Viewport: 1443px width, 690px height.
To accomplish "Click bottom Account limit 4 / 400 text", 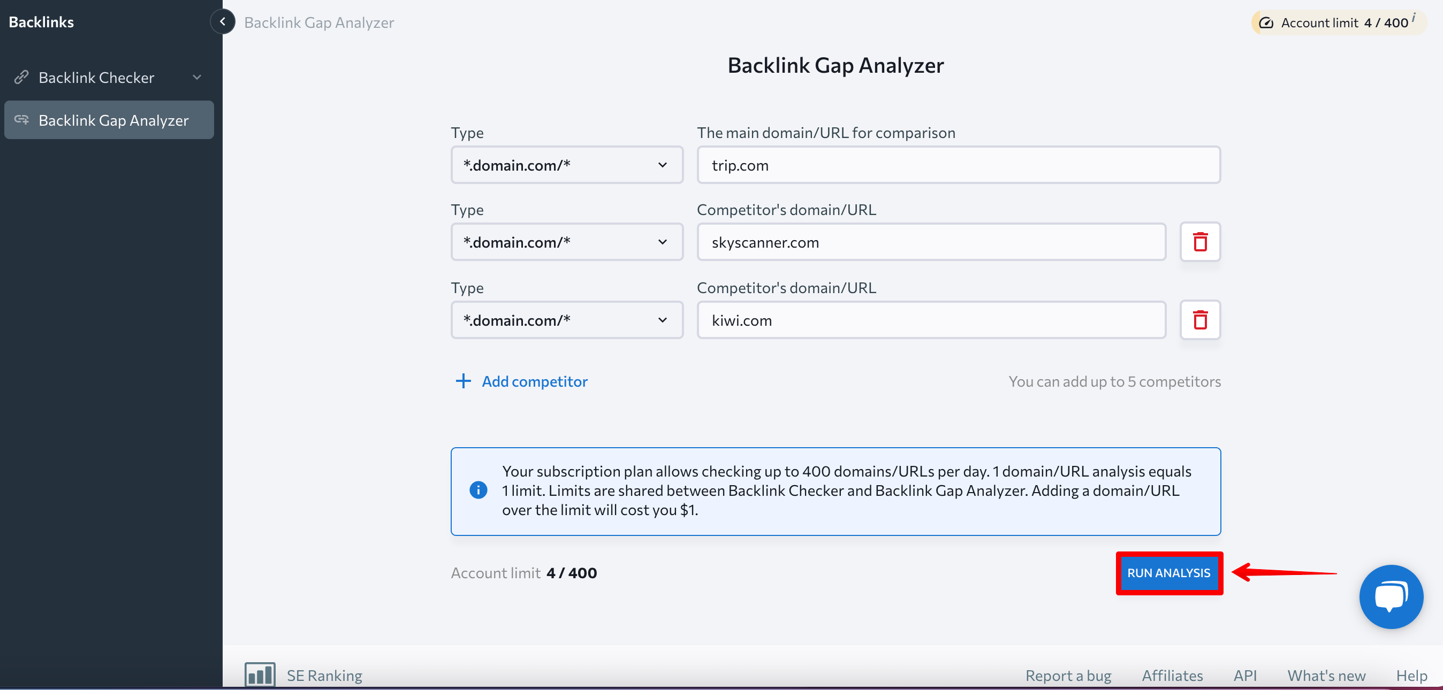I will point(524,573).
